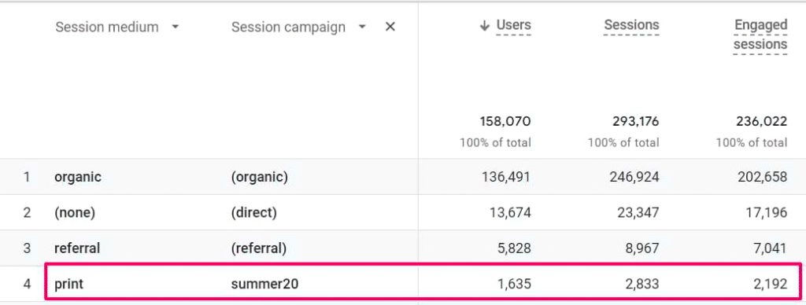Select the organic medium row
Image resolution: width=806 pixels, height=305 pixels.
coord(403,177)
